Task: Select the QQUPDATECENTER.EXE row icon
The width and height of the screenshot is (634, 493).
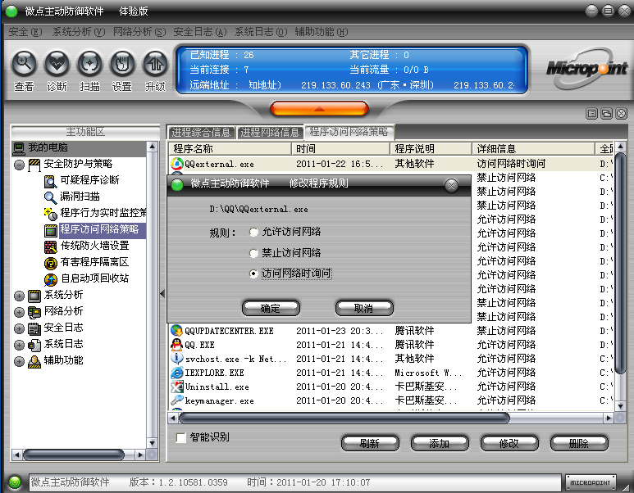Action: coord(176,331)
